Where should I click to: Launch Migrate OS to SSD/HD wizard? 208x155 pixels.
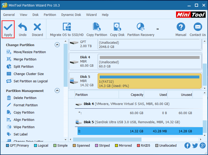click(67, 29)
